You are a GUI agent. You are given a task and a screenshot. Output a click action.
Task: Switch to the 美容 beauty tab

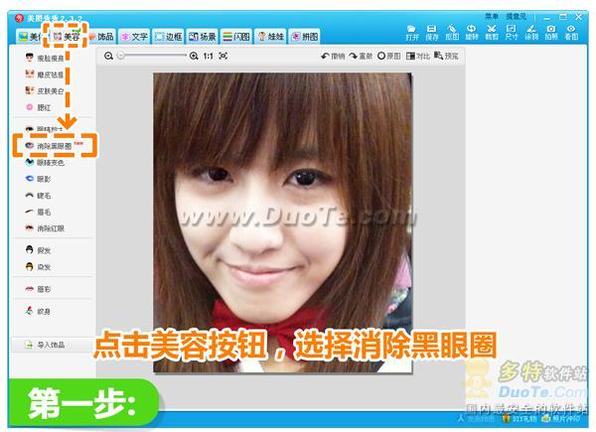pyautogui.click(x=66, y=37)
